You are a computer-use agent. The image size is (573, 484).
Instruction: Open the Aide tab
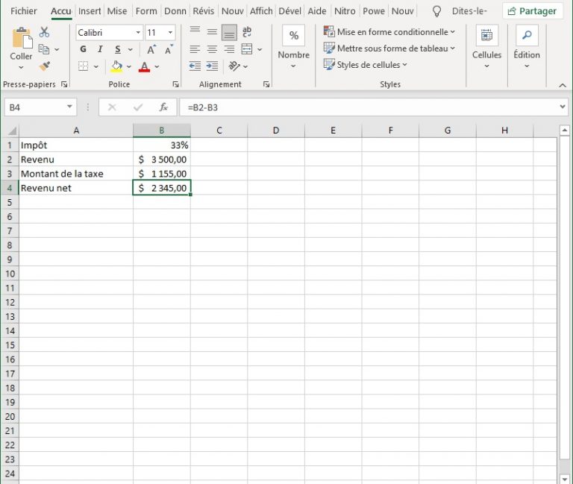click(x=317, y=11)
